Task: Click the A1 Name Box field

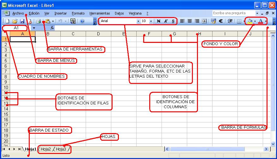Action: [16, 28]
